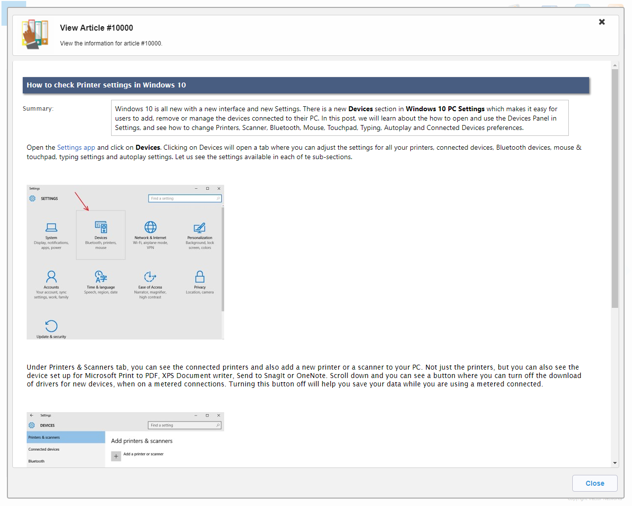Click the bold 'Windows 10 PC Settings' text
Screen dimensions: 632x506
445,109
